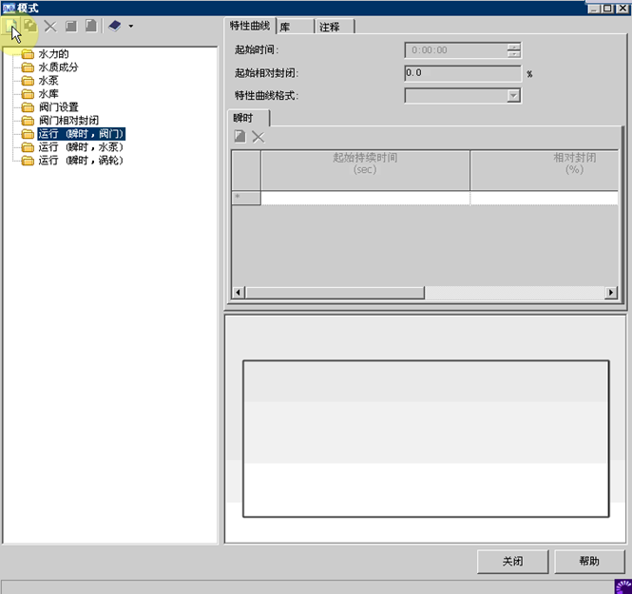This screenshot has height=594, width=632.
Task: Click the blue book library icon
Action: coord(114,27)
